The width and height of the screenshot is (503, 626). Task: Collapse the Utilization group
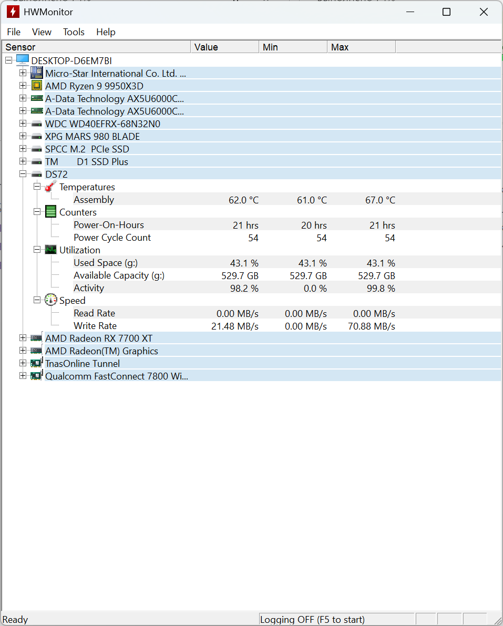37,250
